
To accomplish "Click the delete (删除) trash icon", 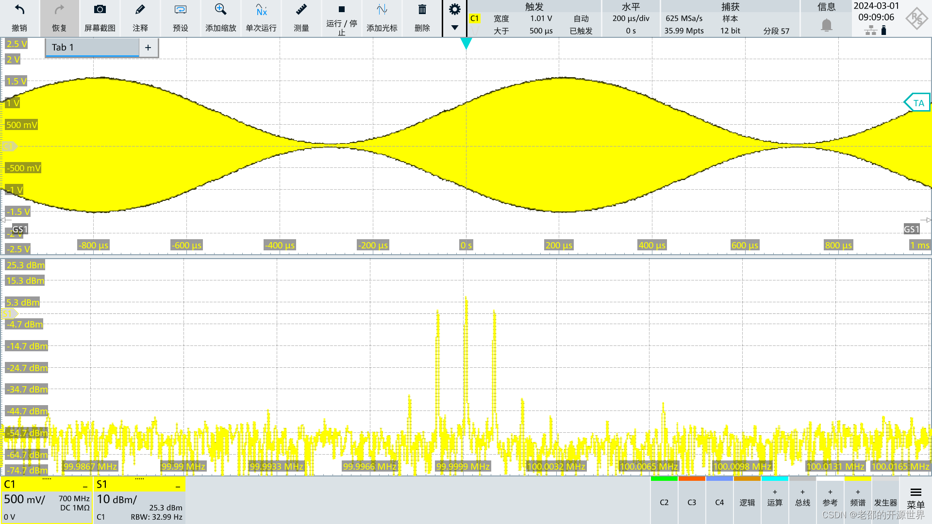I will [x=422, y=11].
